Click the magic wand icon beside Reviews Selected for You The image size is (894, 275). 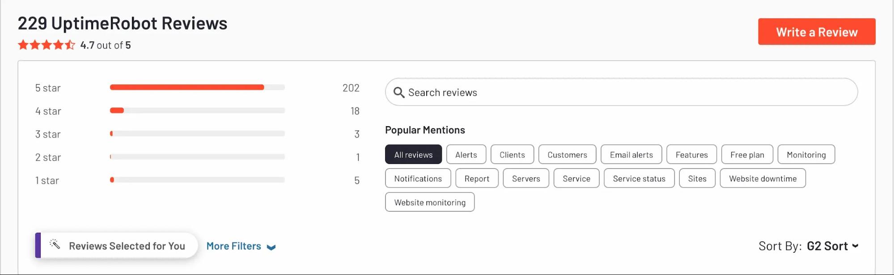(55, 245)
